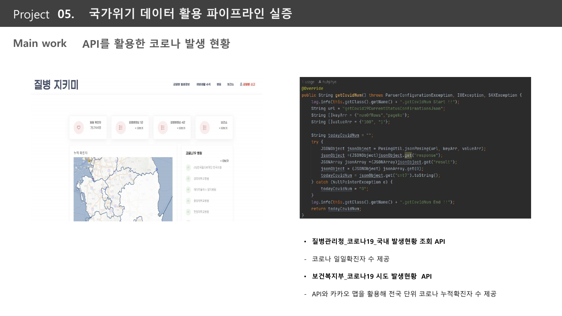The image size is (562, 316).
Task: Click the author icon next to huhjihye
Action: point(320,82)
